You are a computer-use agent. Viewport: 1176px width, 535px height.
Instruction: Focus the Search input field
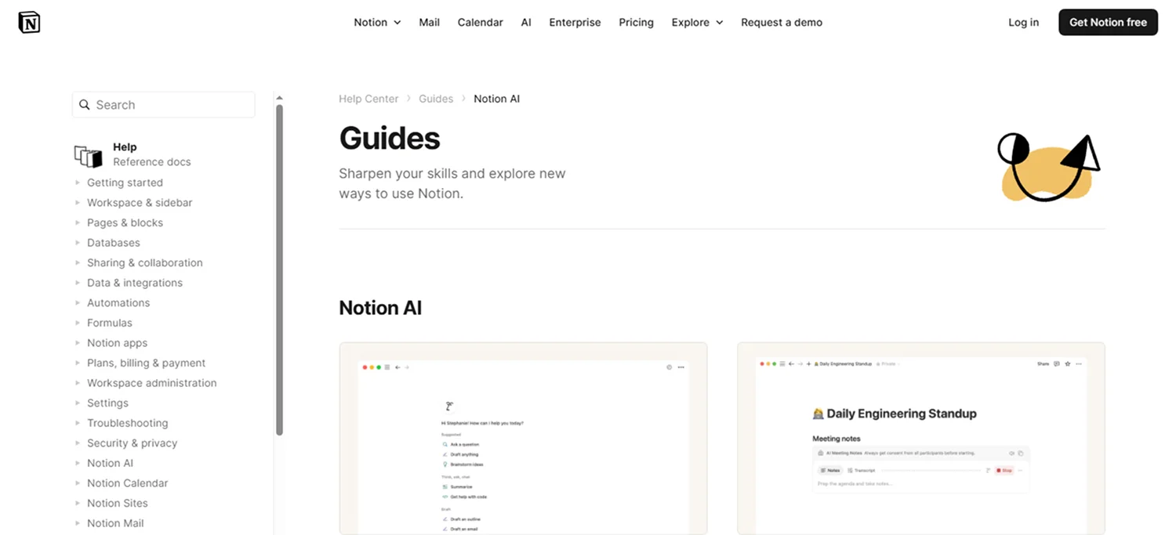163,105
